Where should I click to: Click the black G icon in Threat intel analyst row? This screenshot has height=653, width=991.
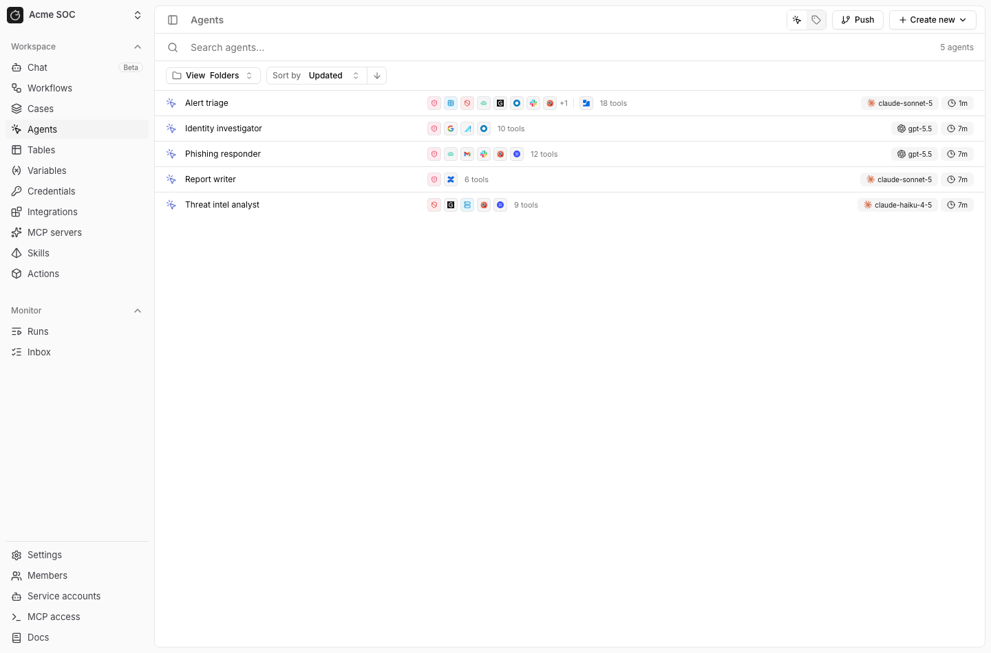click(451, 205)
